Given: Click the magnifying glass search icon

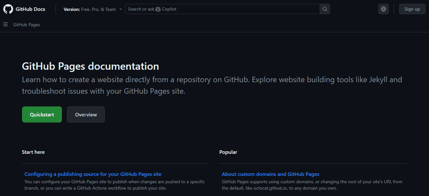Looking at the screenshot, I should 325,9.
